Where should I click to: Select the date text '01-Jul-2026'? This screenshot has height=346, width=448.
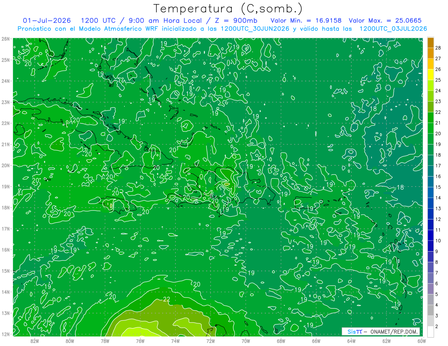point(47,21)
